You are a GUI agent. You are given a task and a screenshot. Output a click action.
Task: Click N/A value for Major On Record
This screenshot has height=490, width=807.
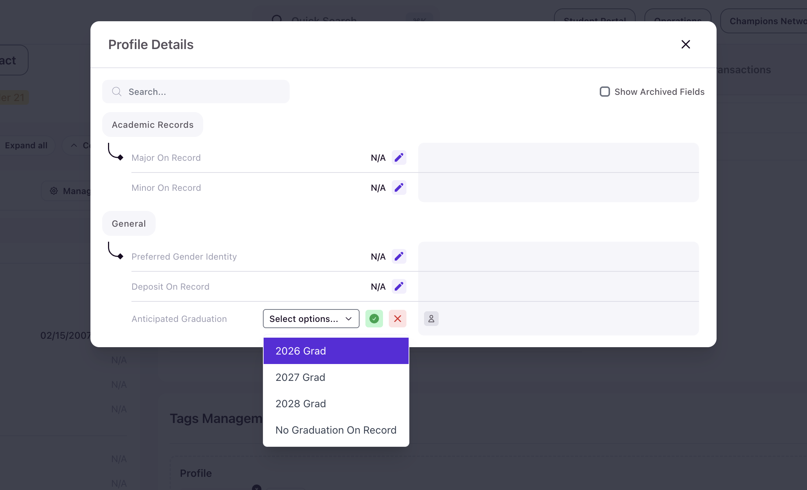pyautogui.click(x=378, y=157)
